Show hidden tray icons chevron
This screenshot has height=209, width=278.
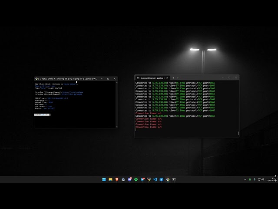[245, 179]
